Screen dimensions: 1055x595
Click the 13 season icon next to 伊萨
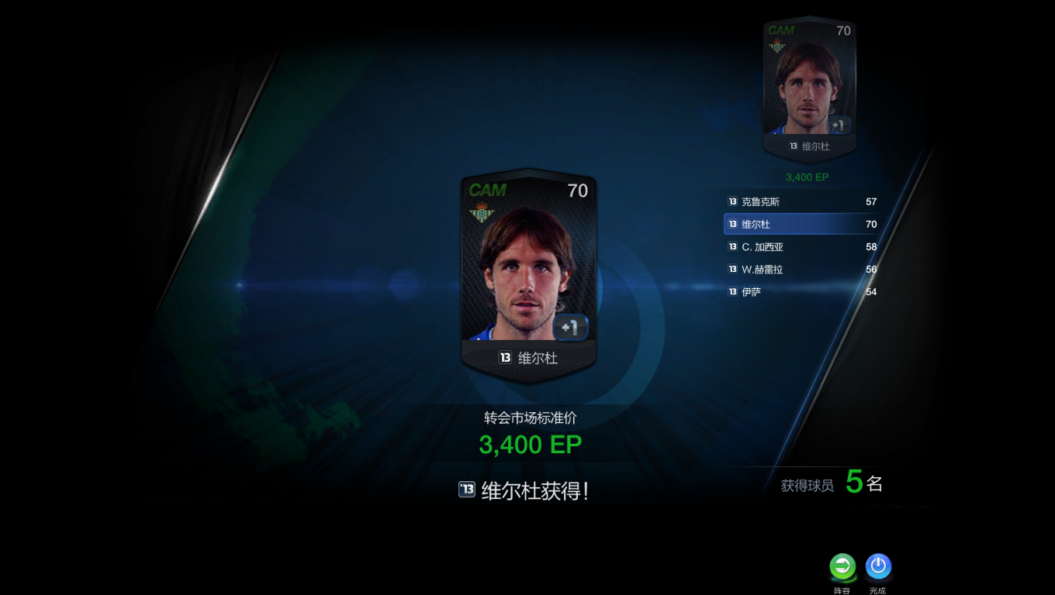732,291
